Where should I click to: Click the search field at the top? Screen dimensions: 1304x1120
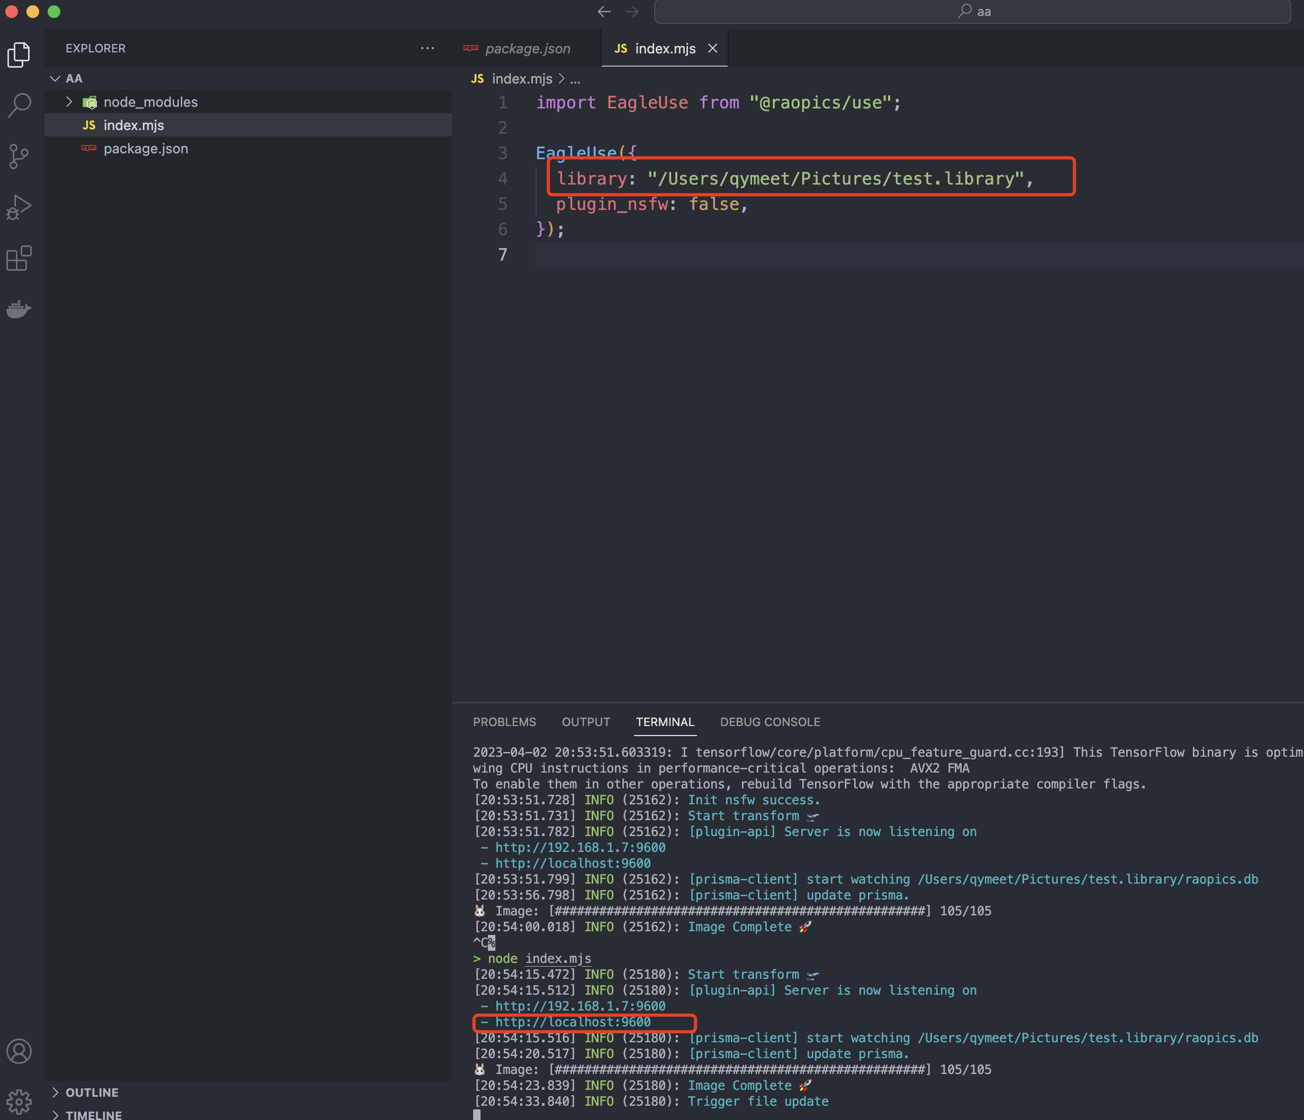tap(973, 11)
